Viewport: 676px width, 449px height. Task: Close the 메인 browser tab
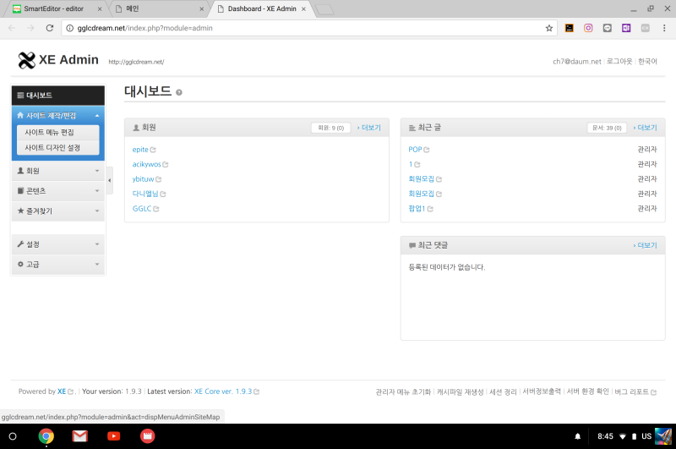[201, 8]
